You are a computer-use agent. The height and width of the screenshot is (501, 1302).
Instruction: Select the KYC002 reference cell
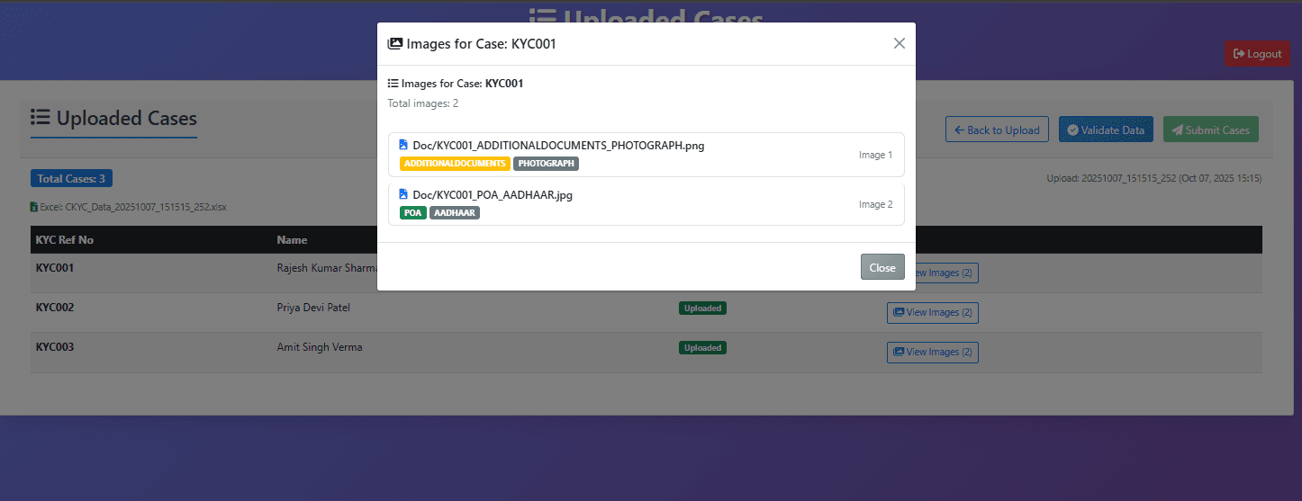55,308
